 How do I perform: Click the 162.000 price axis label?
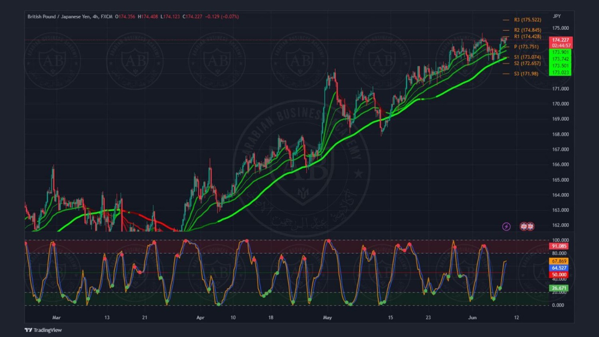coord(561,225)
